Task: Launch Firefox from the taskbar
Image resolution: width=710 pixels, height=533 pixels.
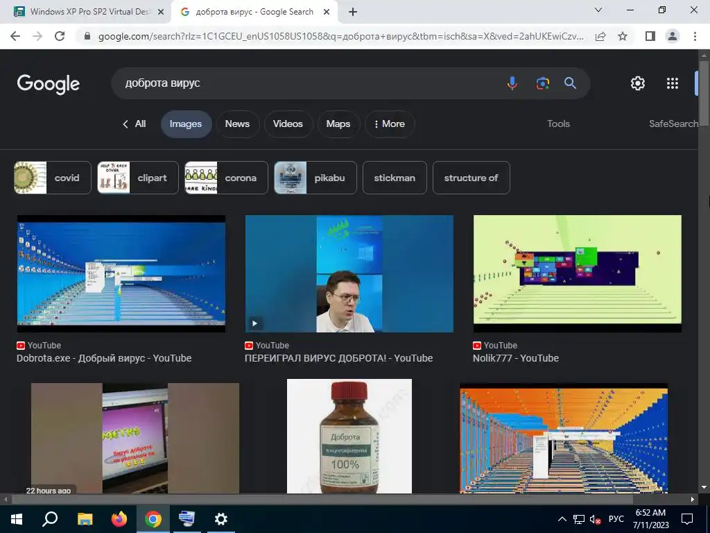Action: tap(119, 519)
